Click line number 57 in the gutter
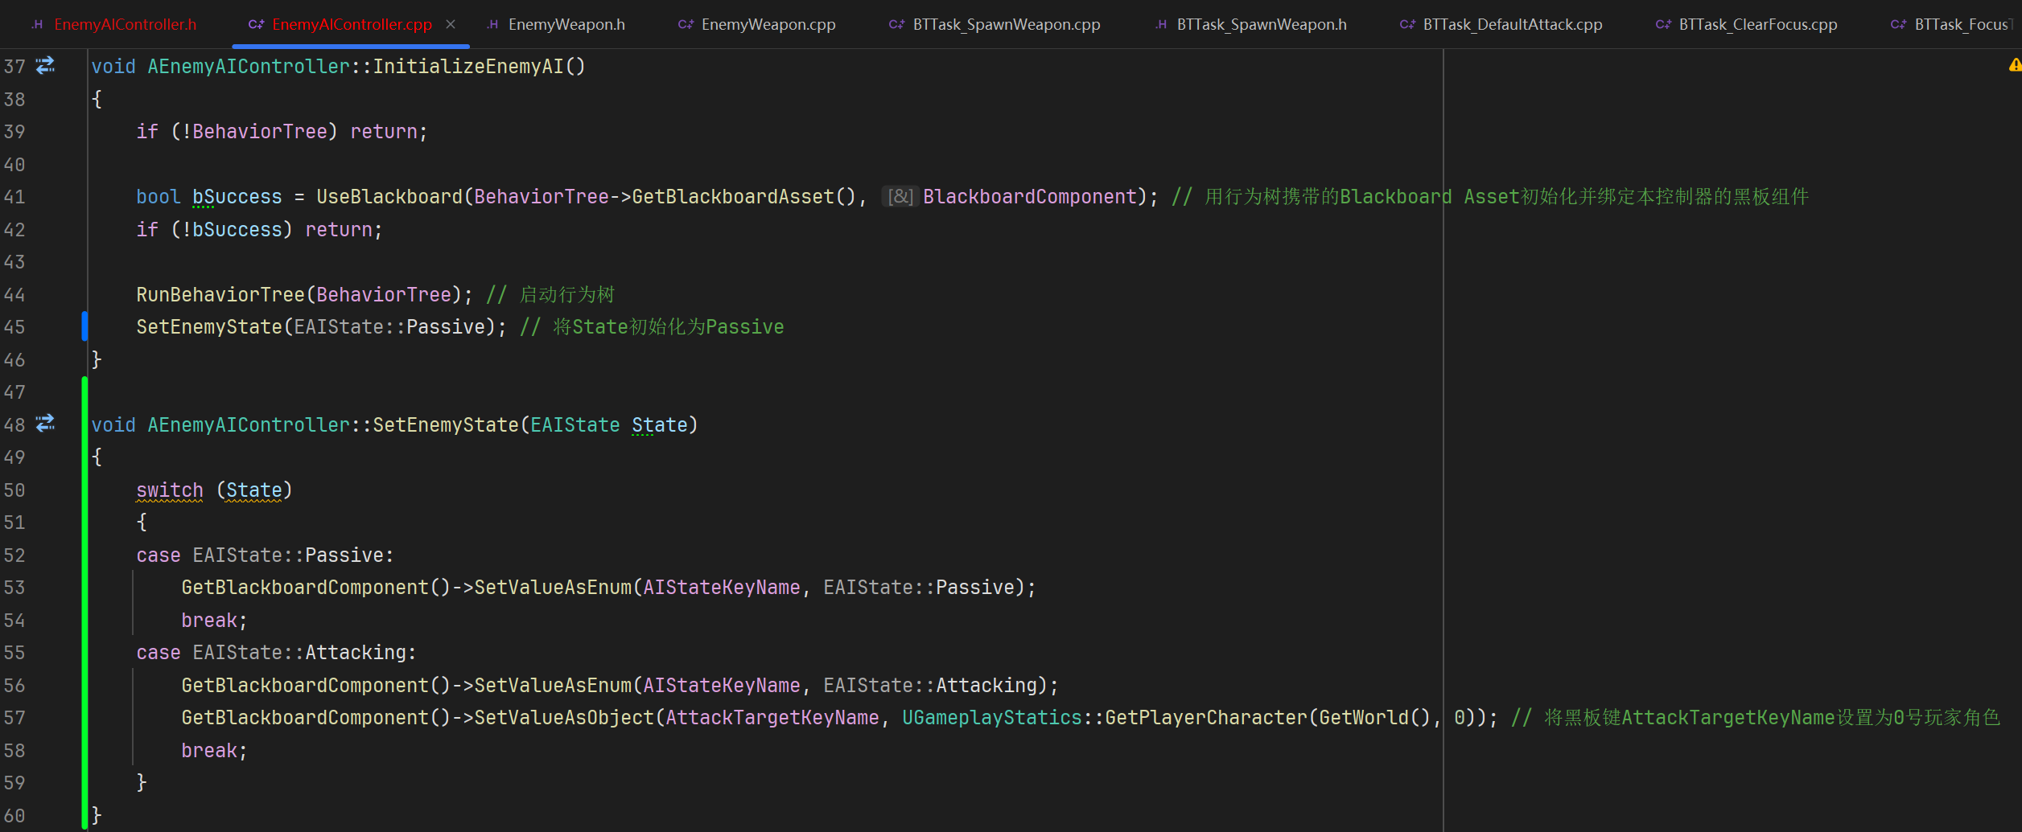The width and height of the screenshot is (2022, 832). coord(14,718)
